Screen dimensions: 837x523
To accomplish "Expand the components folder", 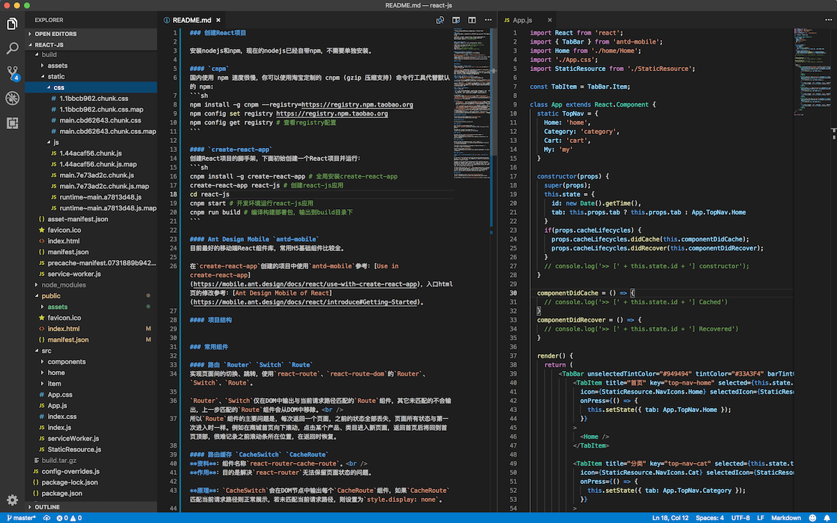I will pyautogui.click(x=91, y=361).
